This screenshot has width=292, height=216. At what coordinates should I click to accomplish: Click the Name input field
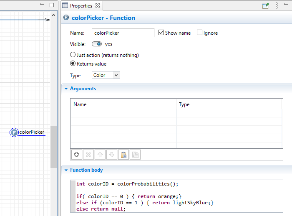click(x=123, y=33)
